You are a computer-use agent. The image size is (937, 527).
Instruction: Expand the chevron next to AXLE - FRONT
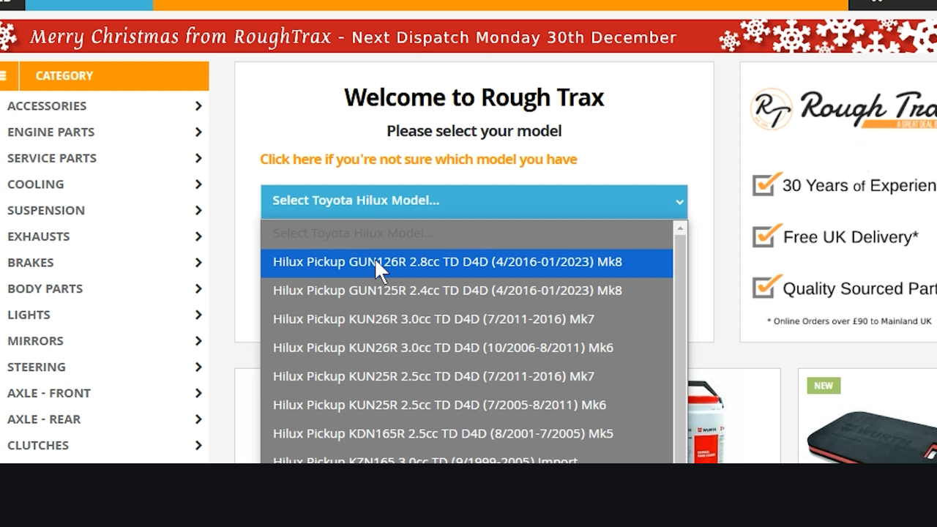(x=198, y=393)
